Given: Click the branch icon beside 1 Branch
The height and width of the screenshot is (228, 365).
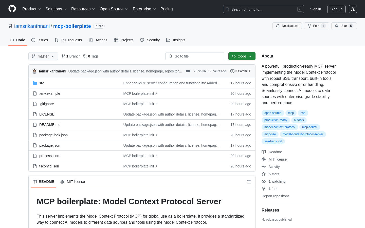Looking at the screenshot, I should pyautogui.click(x=63, y=56).
